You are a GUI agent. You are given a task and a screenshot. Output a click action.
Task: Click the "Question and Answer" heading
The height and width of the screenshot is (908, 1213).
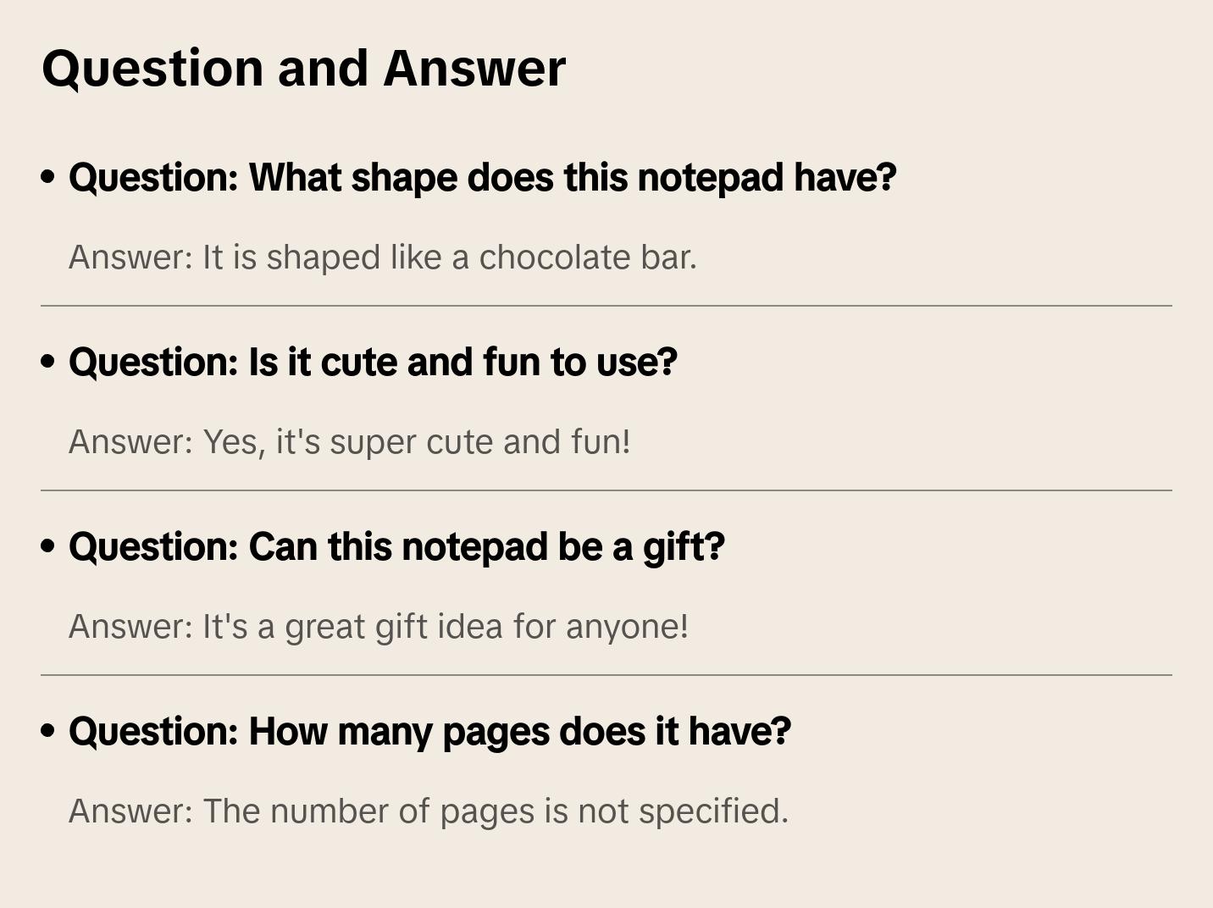pyautogui.click(x=303, y=69)
